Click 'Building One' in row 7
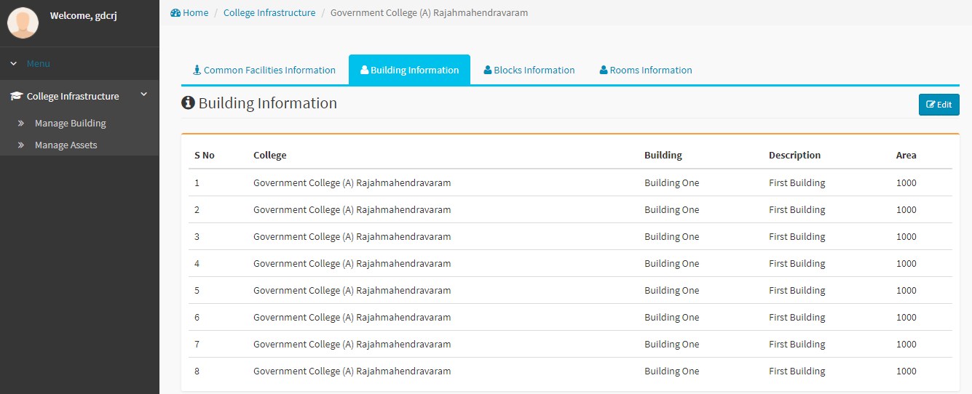The height and width of the screenshot is (394, 972). (x=671, y=345)
